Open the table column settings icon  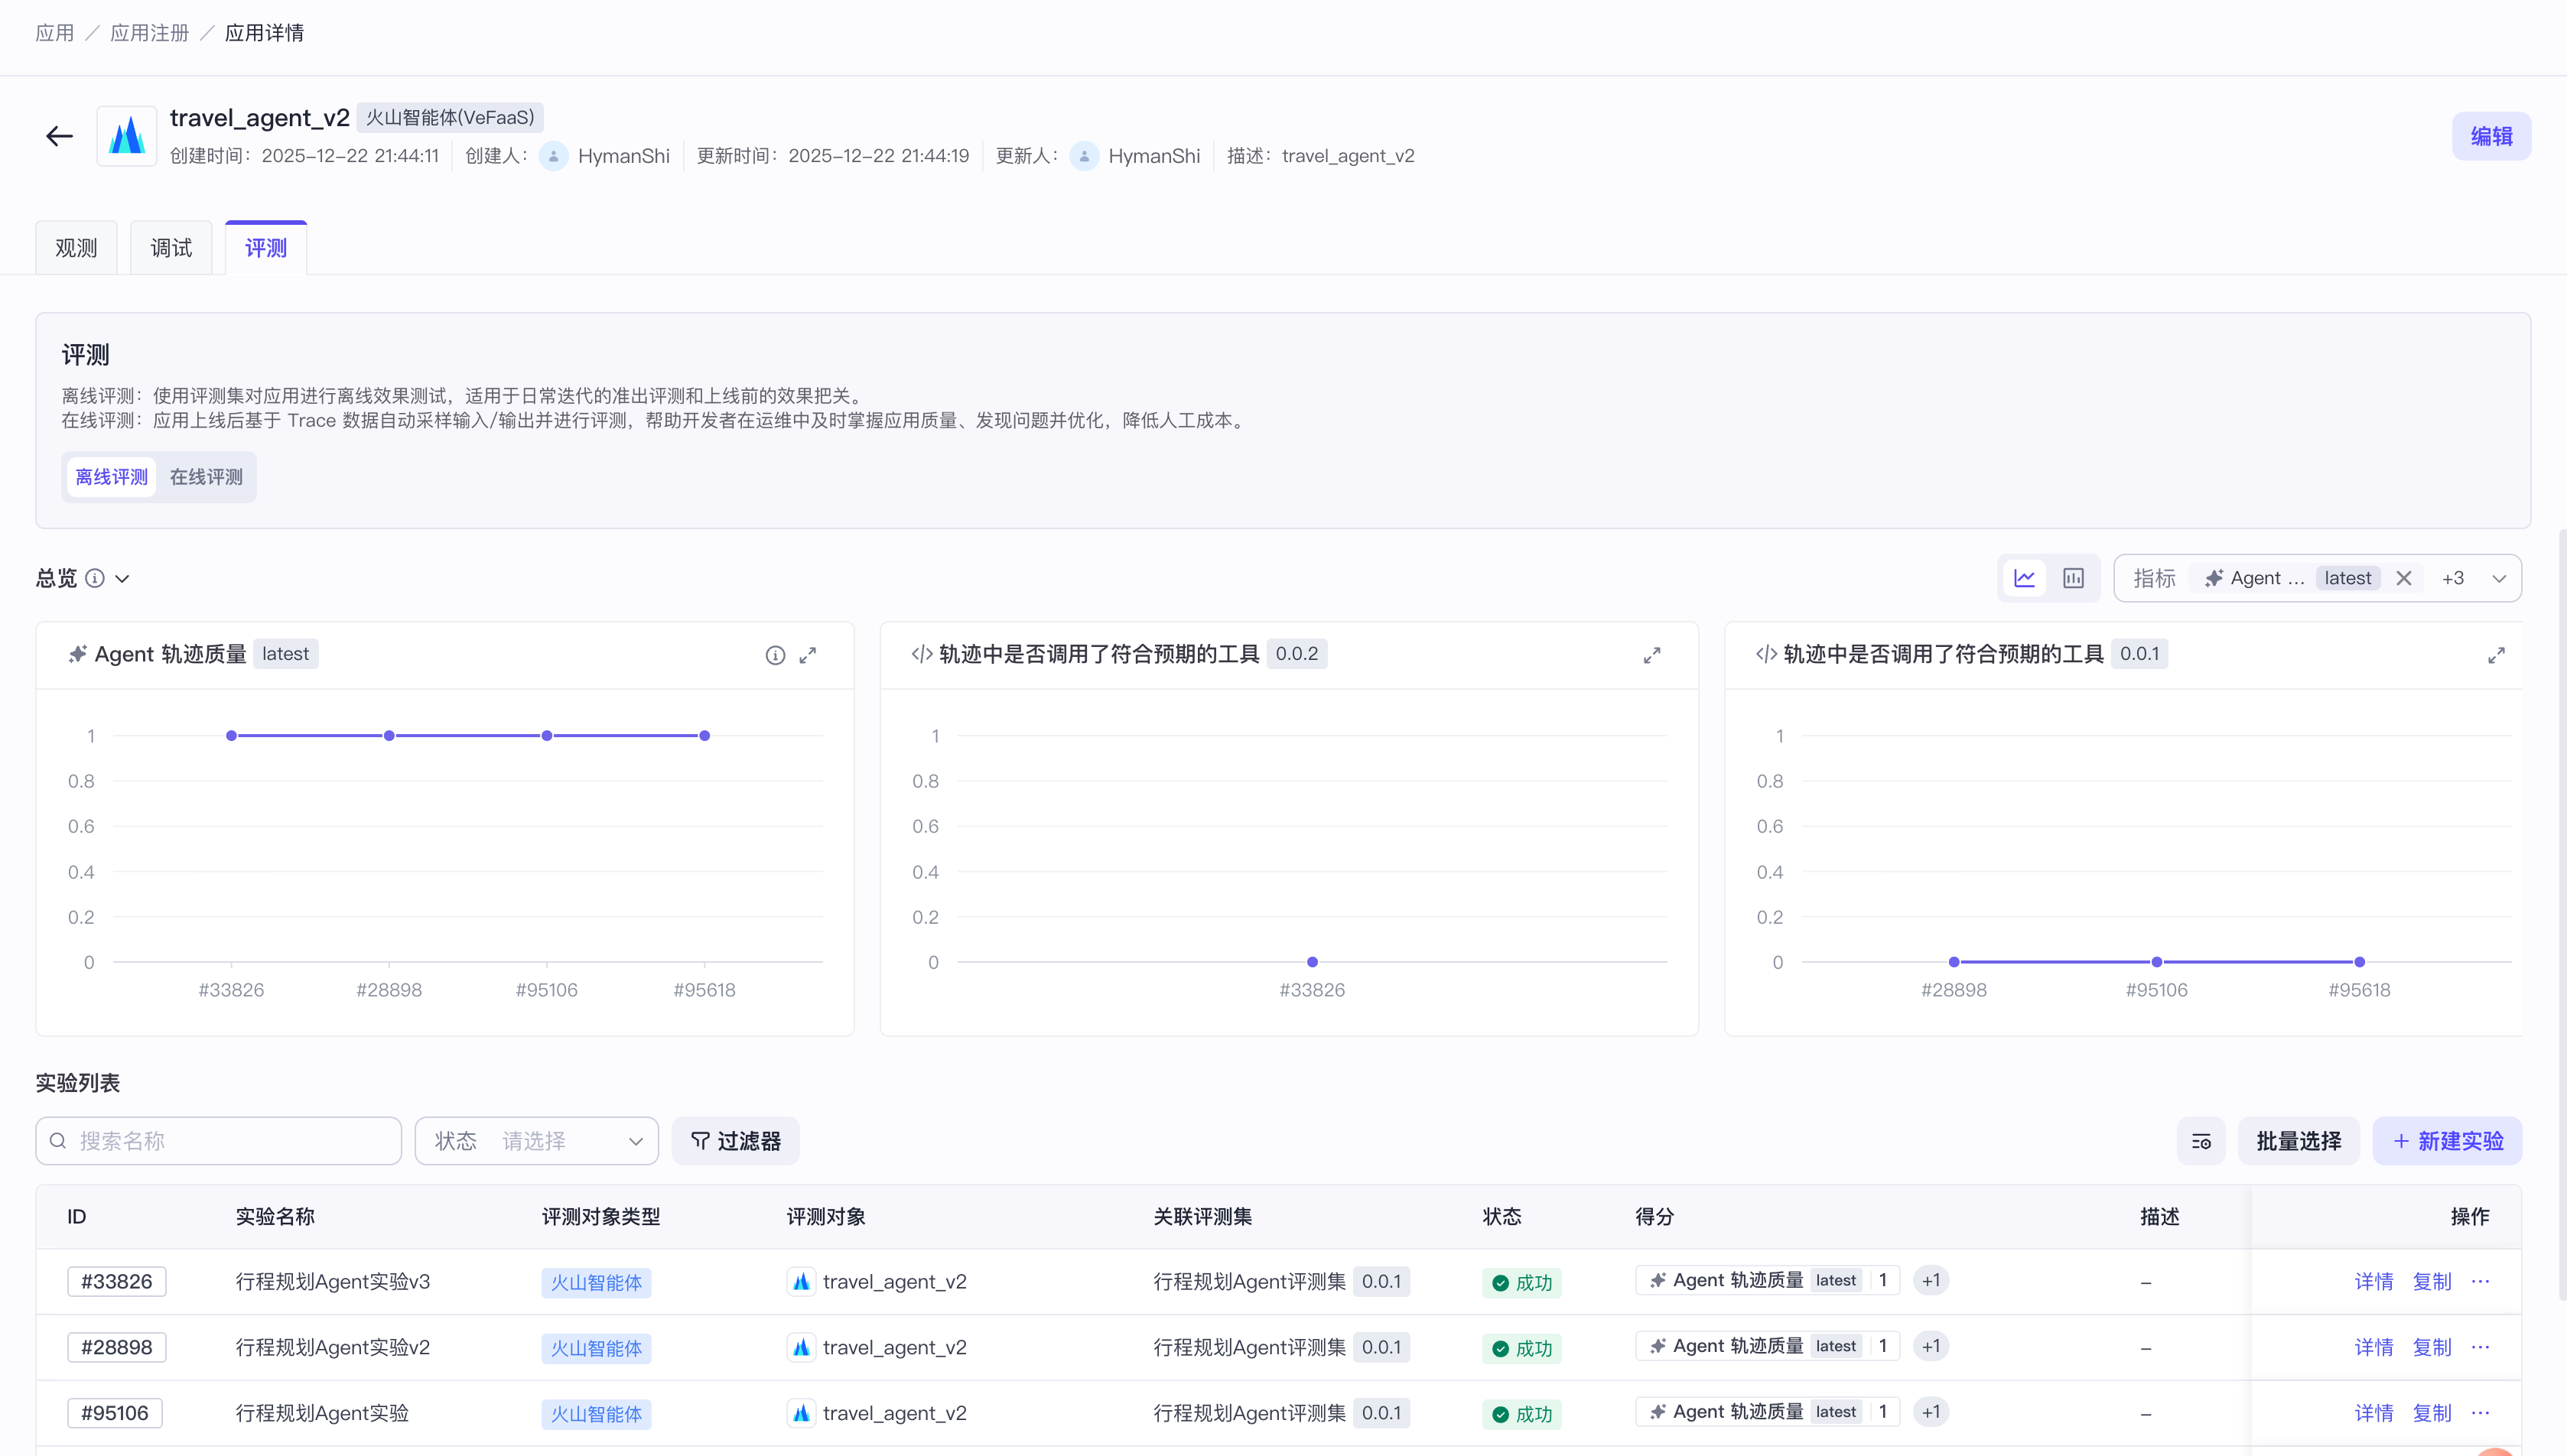(x=2201, y=1141)
